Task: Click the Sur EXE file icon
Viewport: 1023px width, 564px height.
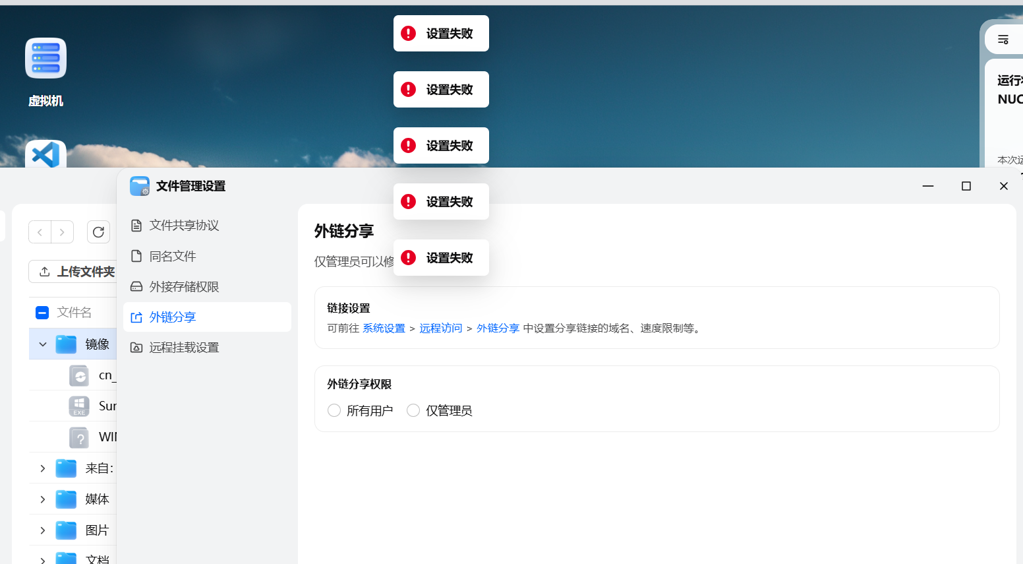Action: tap(79, 406)
